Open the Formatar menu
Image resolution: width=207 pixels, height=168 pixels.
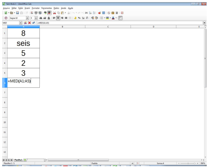[x=36, y=8]
